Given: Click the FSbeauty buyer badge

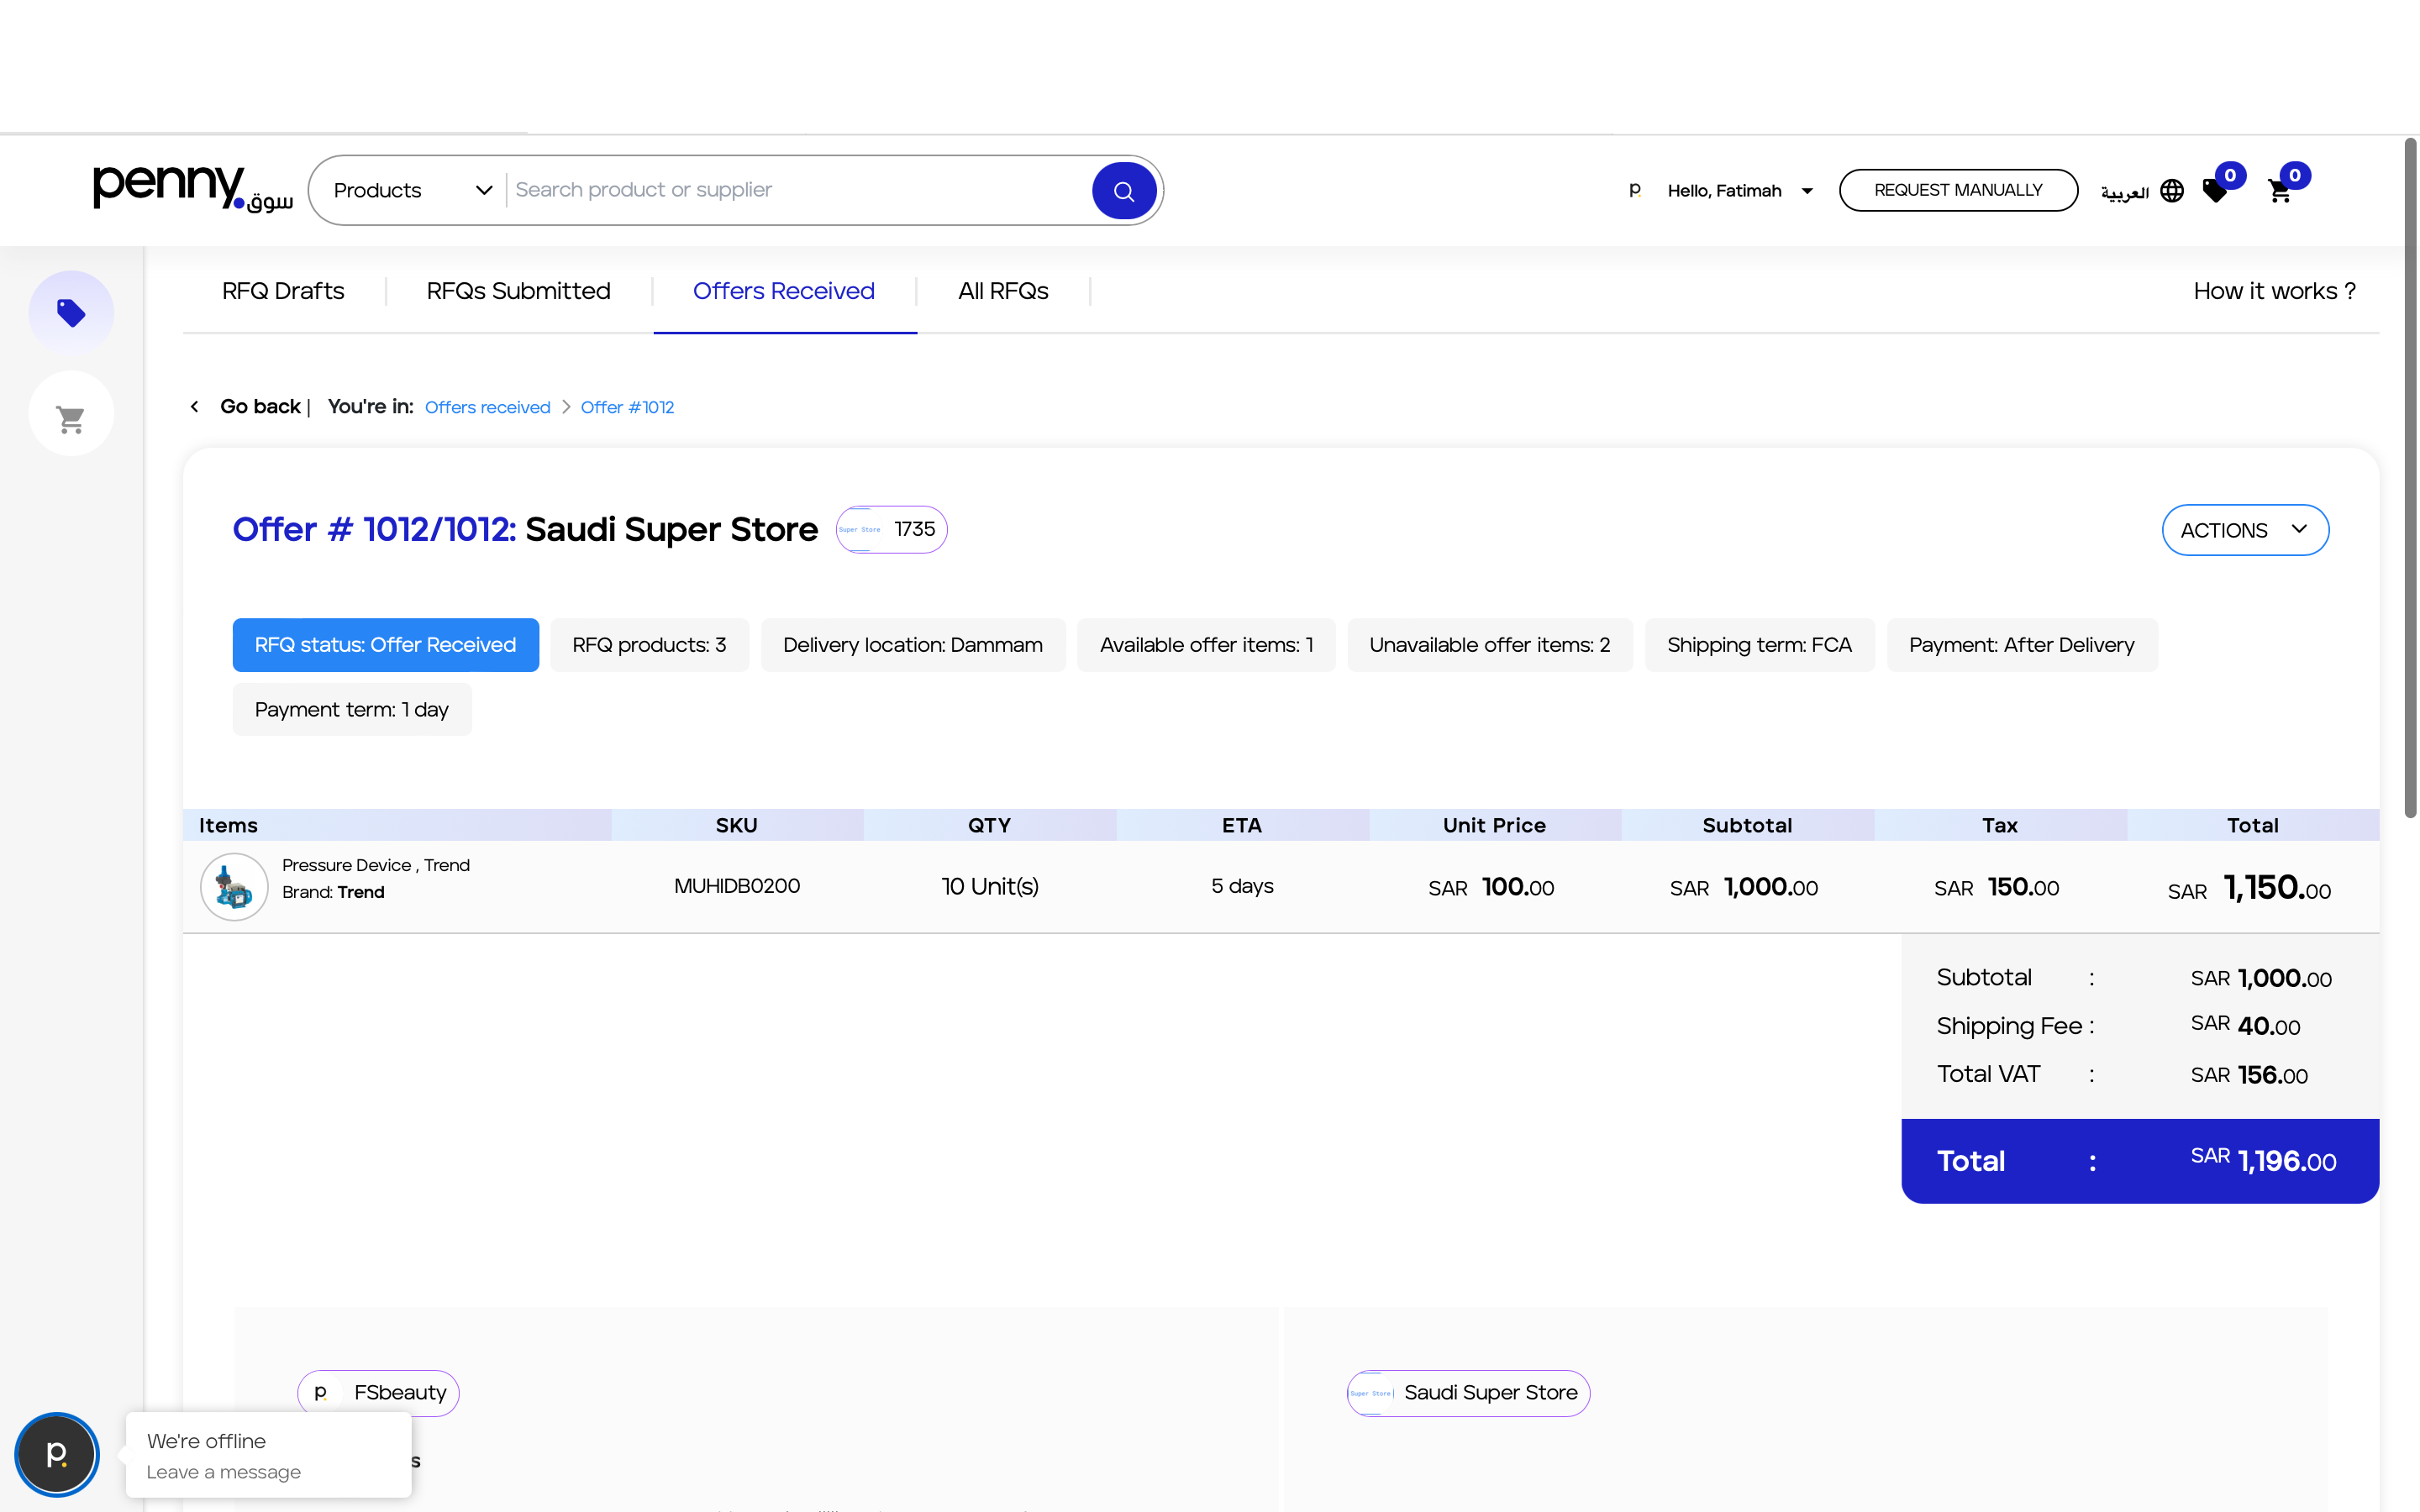Looking at the screenshot, I should pyautogui.click(x=378, y=1393).
